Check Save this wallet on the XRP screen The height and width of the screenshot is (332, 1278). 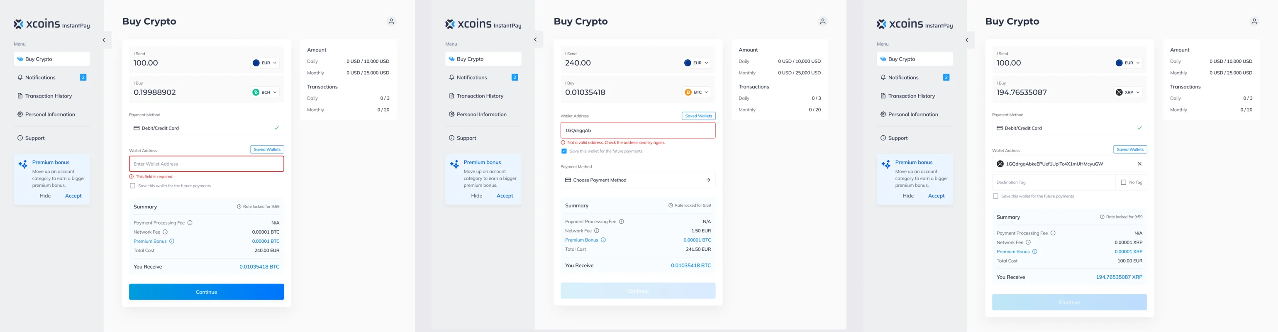[995, 197]
